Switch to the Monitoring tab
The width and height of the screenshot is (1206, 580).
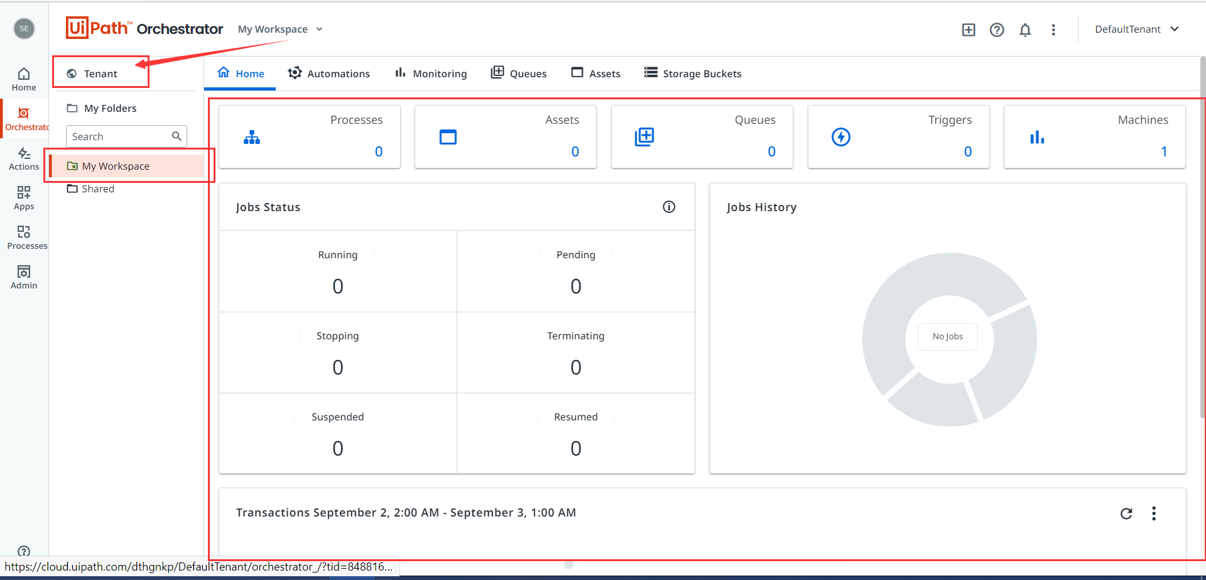coord(431,74)
